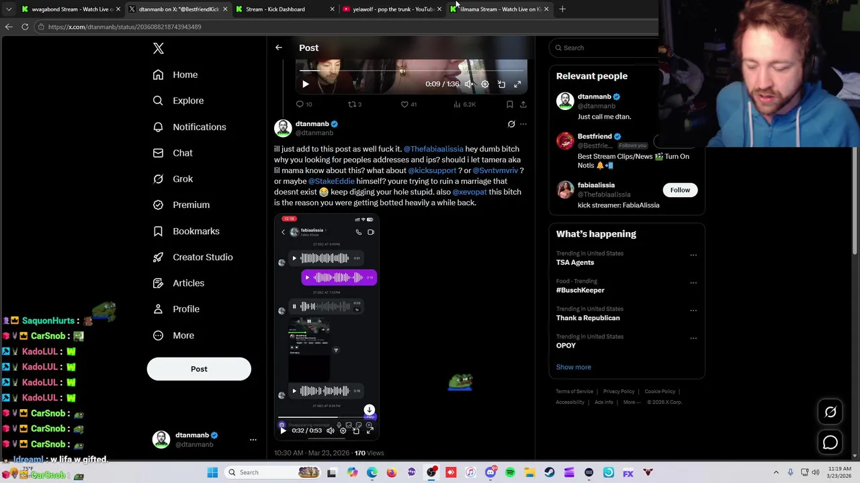
Task: Open Creator Studio in X sidebar
Action: point(193,257)
